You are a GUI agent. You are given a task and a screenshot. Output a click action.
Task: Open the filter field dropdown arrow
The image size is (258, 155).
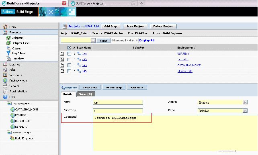tap(93, 41)
